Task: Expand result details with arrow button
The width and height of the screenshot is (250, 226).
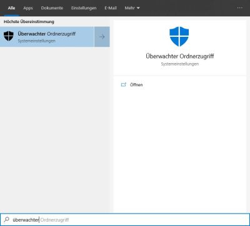Action: click(102, 37)
